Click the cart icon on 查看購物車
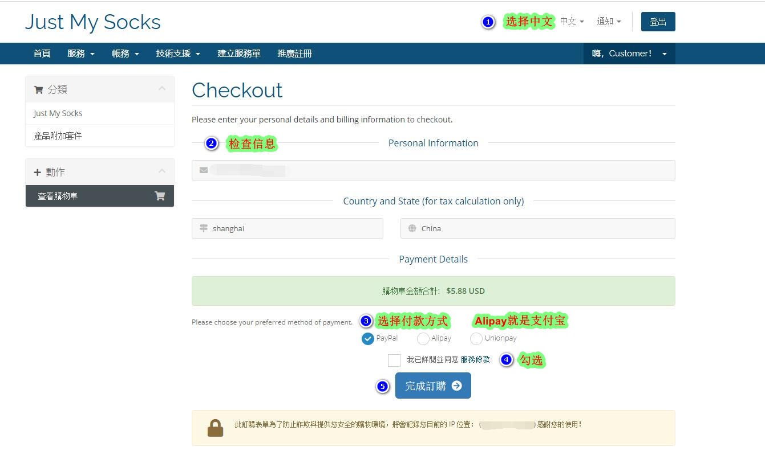Image resolution: width=765 pixels, height=451 pixels. (x=160, y=196)
